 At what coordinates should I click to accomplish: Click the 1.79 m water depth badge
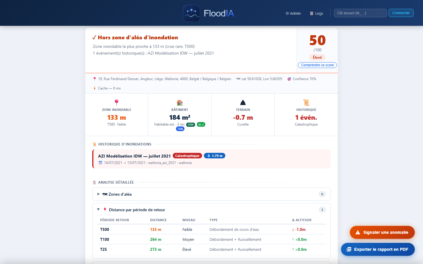[214, 156]
